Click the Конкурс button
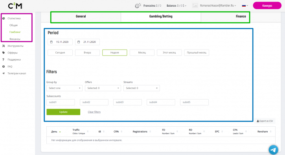285x155 pixels. (267, 6)
